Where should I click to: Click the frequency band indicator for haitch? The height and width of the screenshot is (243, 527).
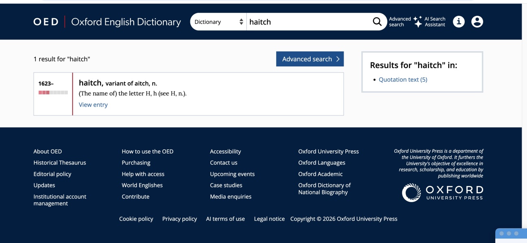(53, 92)
